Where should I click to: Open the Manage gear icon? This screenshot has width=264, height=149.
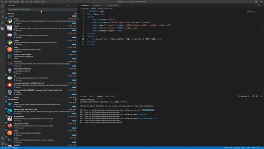(3, 144)
